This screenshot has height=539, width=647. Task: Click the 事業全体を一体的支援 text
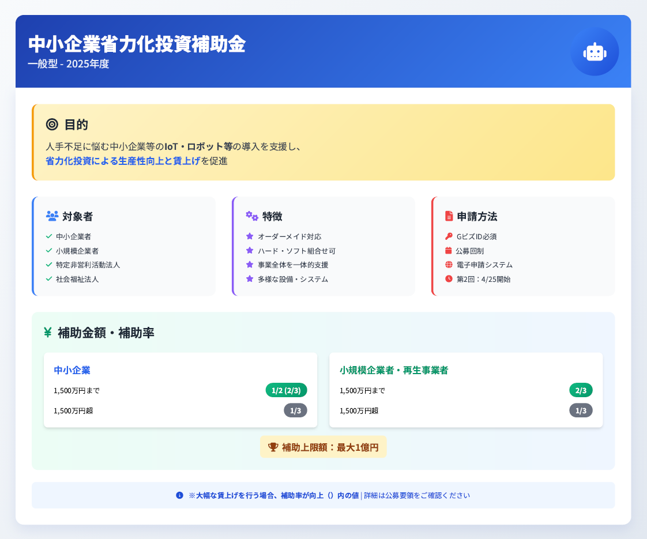tap(293, 265)
